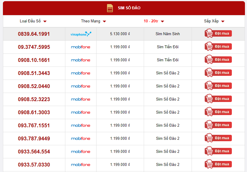Click Đặt mua for 0839.64.1991
247x172 pixels.
point(218,33)
